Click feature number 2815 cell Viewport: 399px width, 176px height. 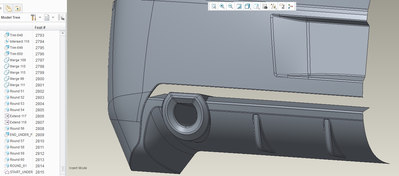coord(40,172)
